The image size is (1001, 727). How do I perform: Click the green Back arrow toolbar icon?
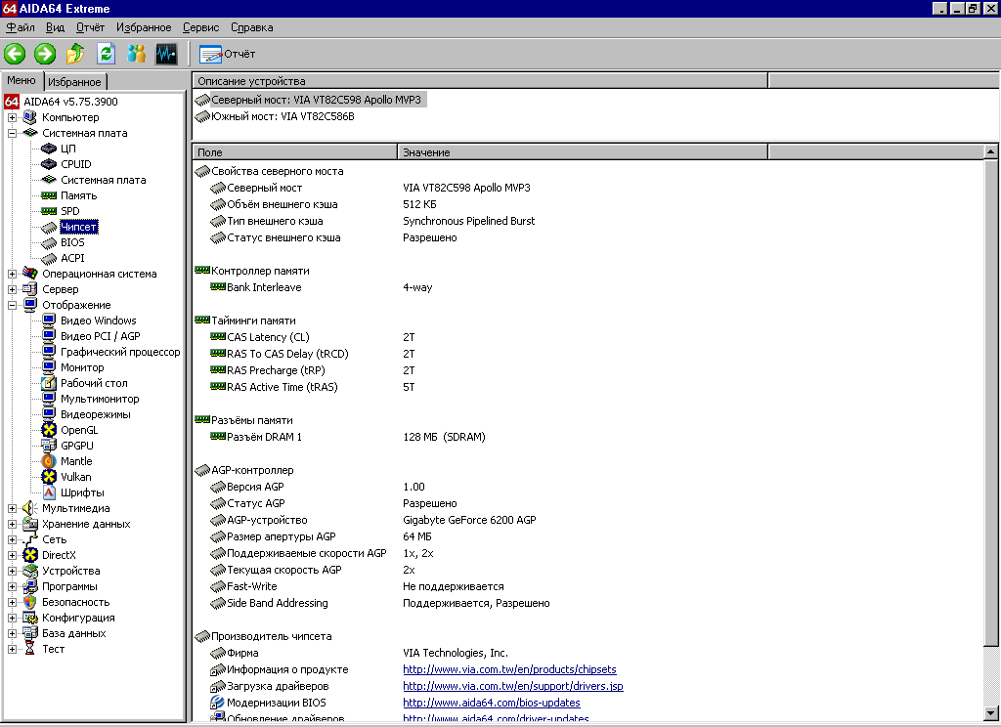(x=15, y=54)
